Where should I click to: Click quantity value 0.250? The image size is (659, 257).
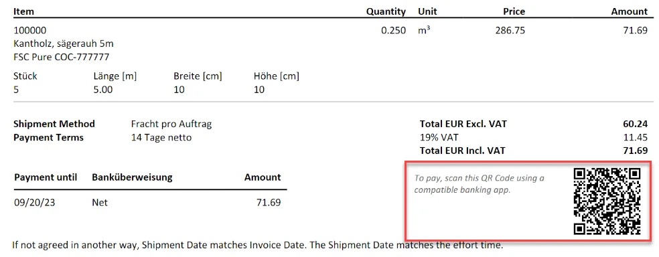pyautogui.click(x=393, y=30)
